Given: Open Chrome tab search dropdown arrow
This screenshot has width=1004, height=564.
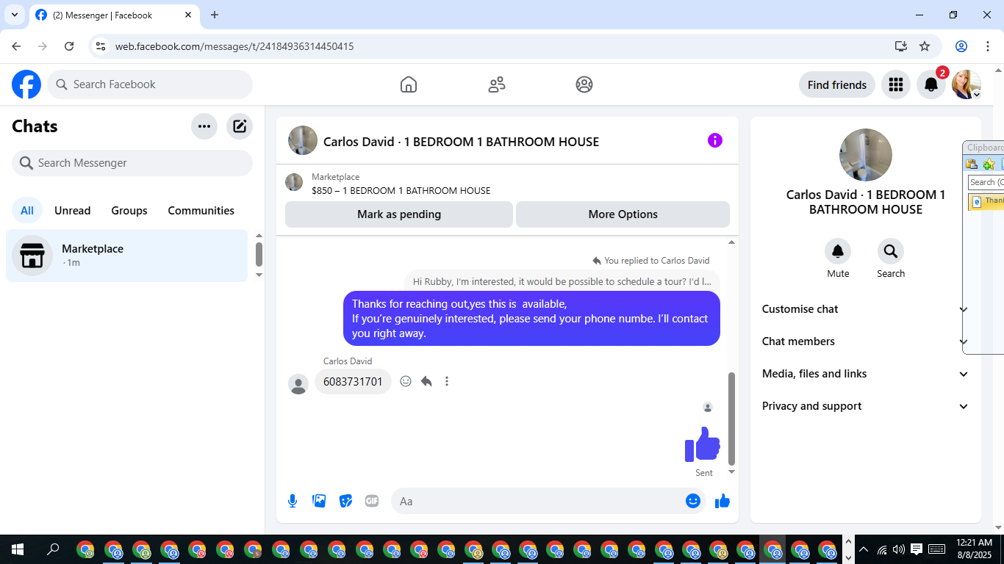Looking at the screenshot, I should (14, 15).
